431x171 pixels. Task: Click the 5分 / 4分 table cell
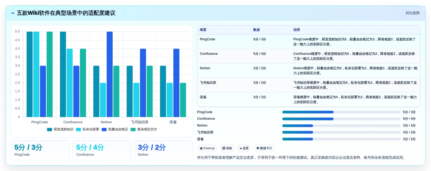click(x=260, y=54)
